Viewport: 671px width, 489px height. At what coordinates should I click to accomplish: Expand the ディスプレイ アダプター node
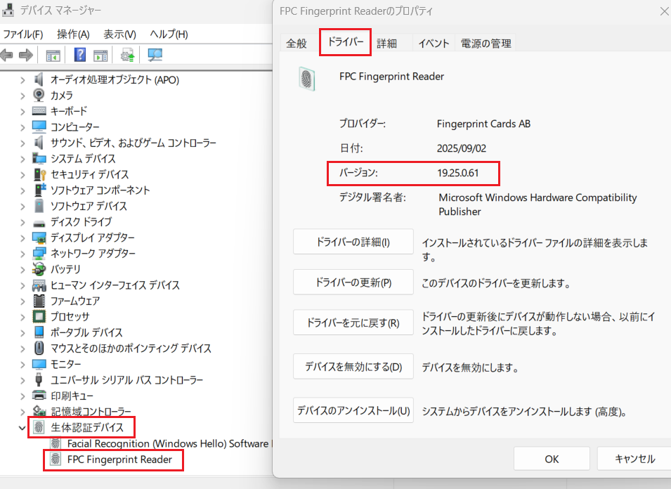click(22, 237)
